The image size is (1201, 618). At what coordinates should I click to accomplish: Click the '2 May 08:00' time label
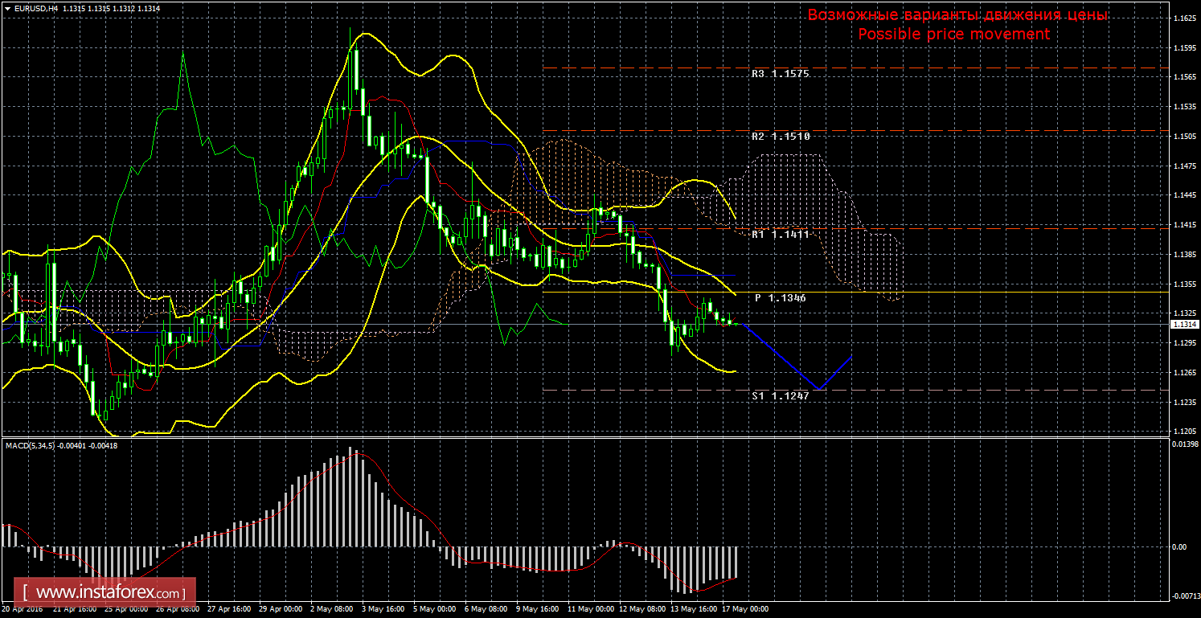pos(332,609)
